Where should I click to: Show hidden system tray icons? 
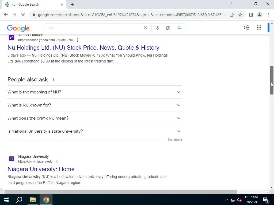(x=226, y=200)
